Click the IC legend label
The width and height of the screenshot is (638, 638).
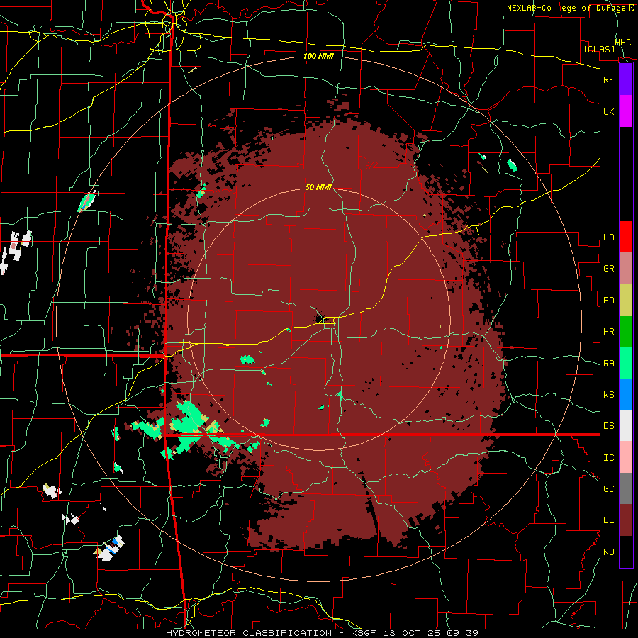609,458
